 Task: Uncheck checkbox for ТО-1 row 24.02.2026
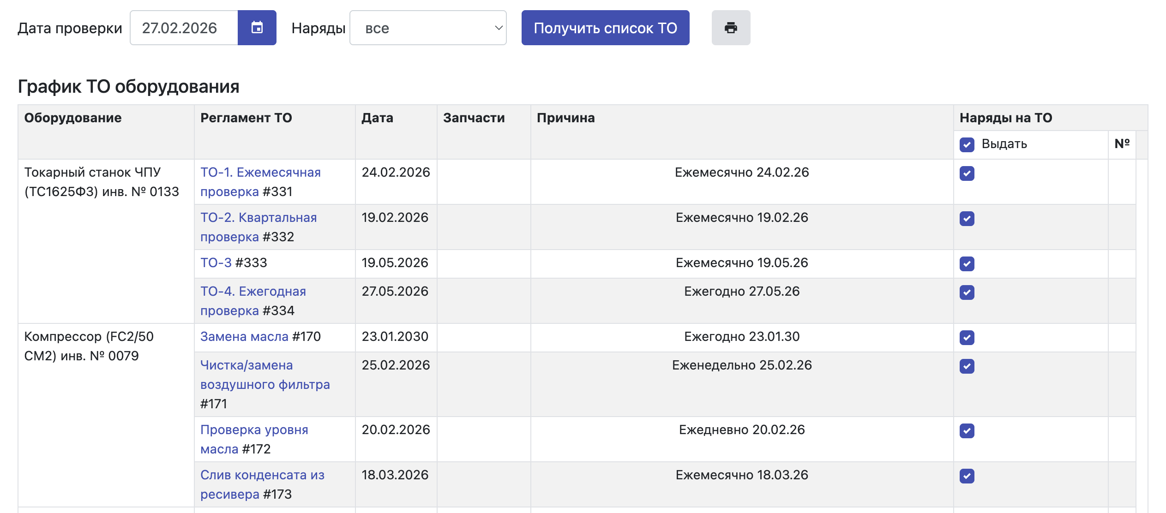click(x=967, y=173)
